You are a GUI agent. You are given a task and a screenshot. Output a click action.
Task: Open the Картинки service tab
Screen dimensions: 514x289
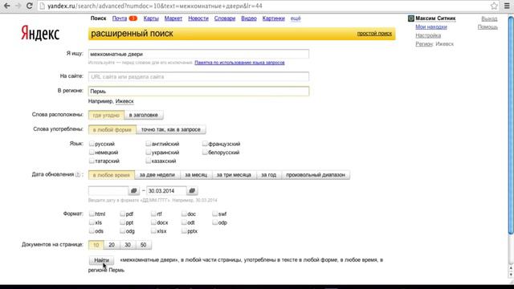[x=274, y=18]
